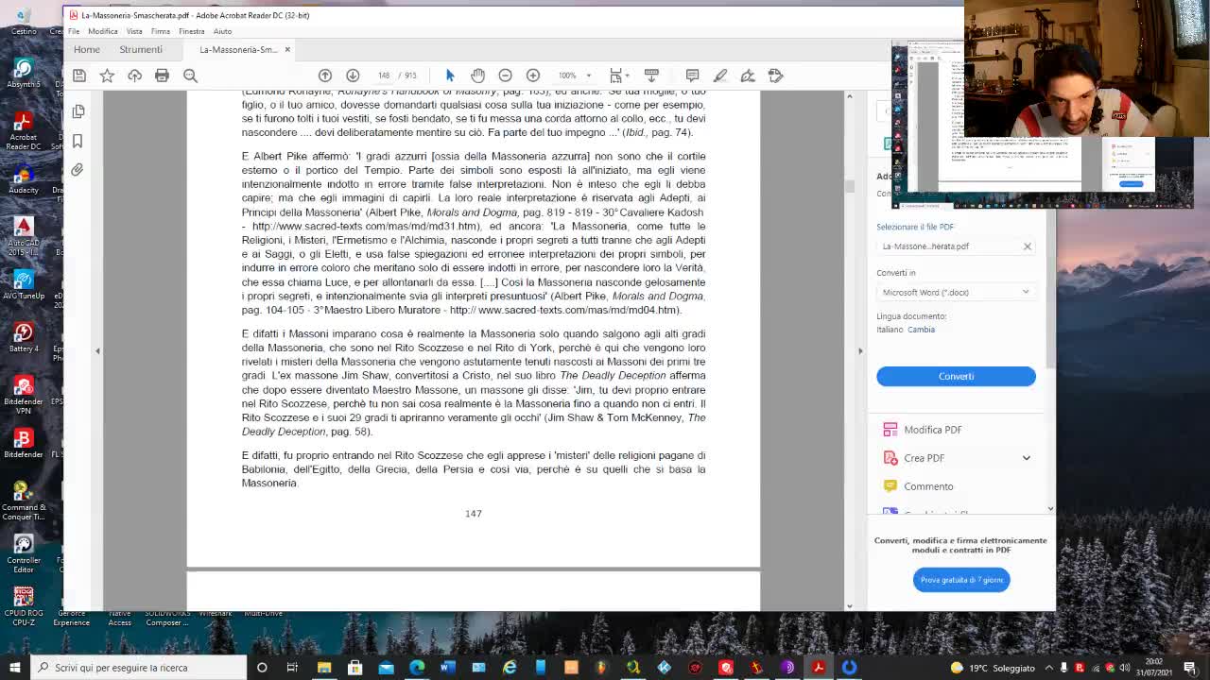Activate the selection arrow tool
Viewport: 1210px width, 680px height.
click(450, 76)
